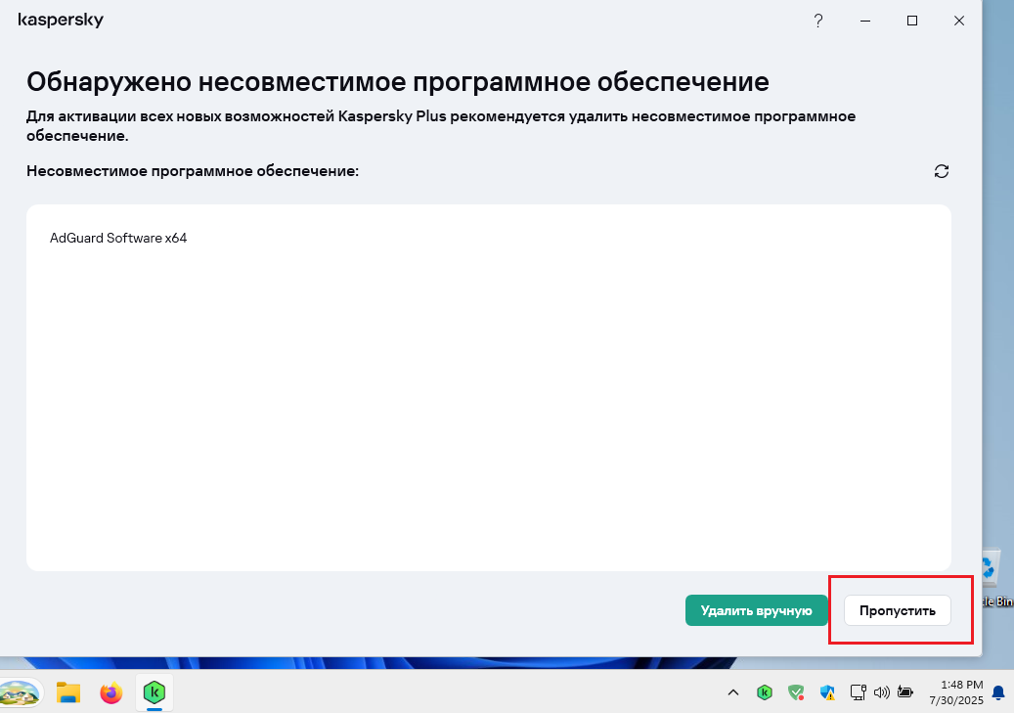Open the notification bell icon
This screenshot has width=1014, height=713.
998,692
